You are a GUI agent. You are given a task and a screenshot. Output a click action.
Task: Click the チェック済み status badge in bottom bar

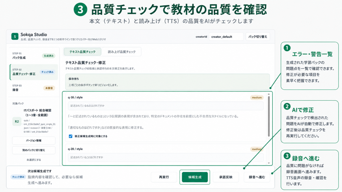18,177
